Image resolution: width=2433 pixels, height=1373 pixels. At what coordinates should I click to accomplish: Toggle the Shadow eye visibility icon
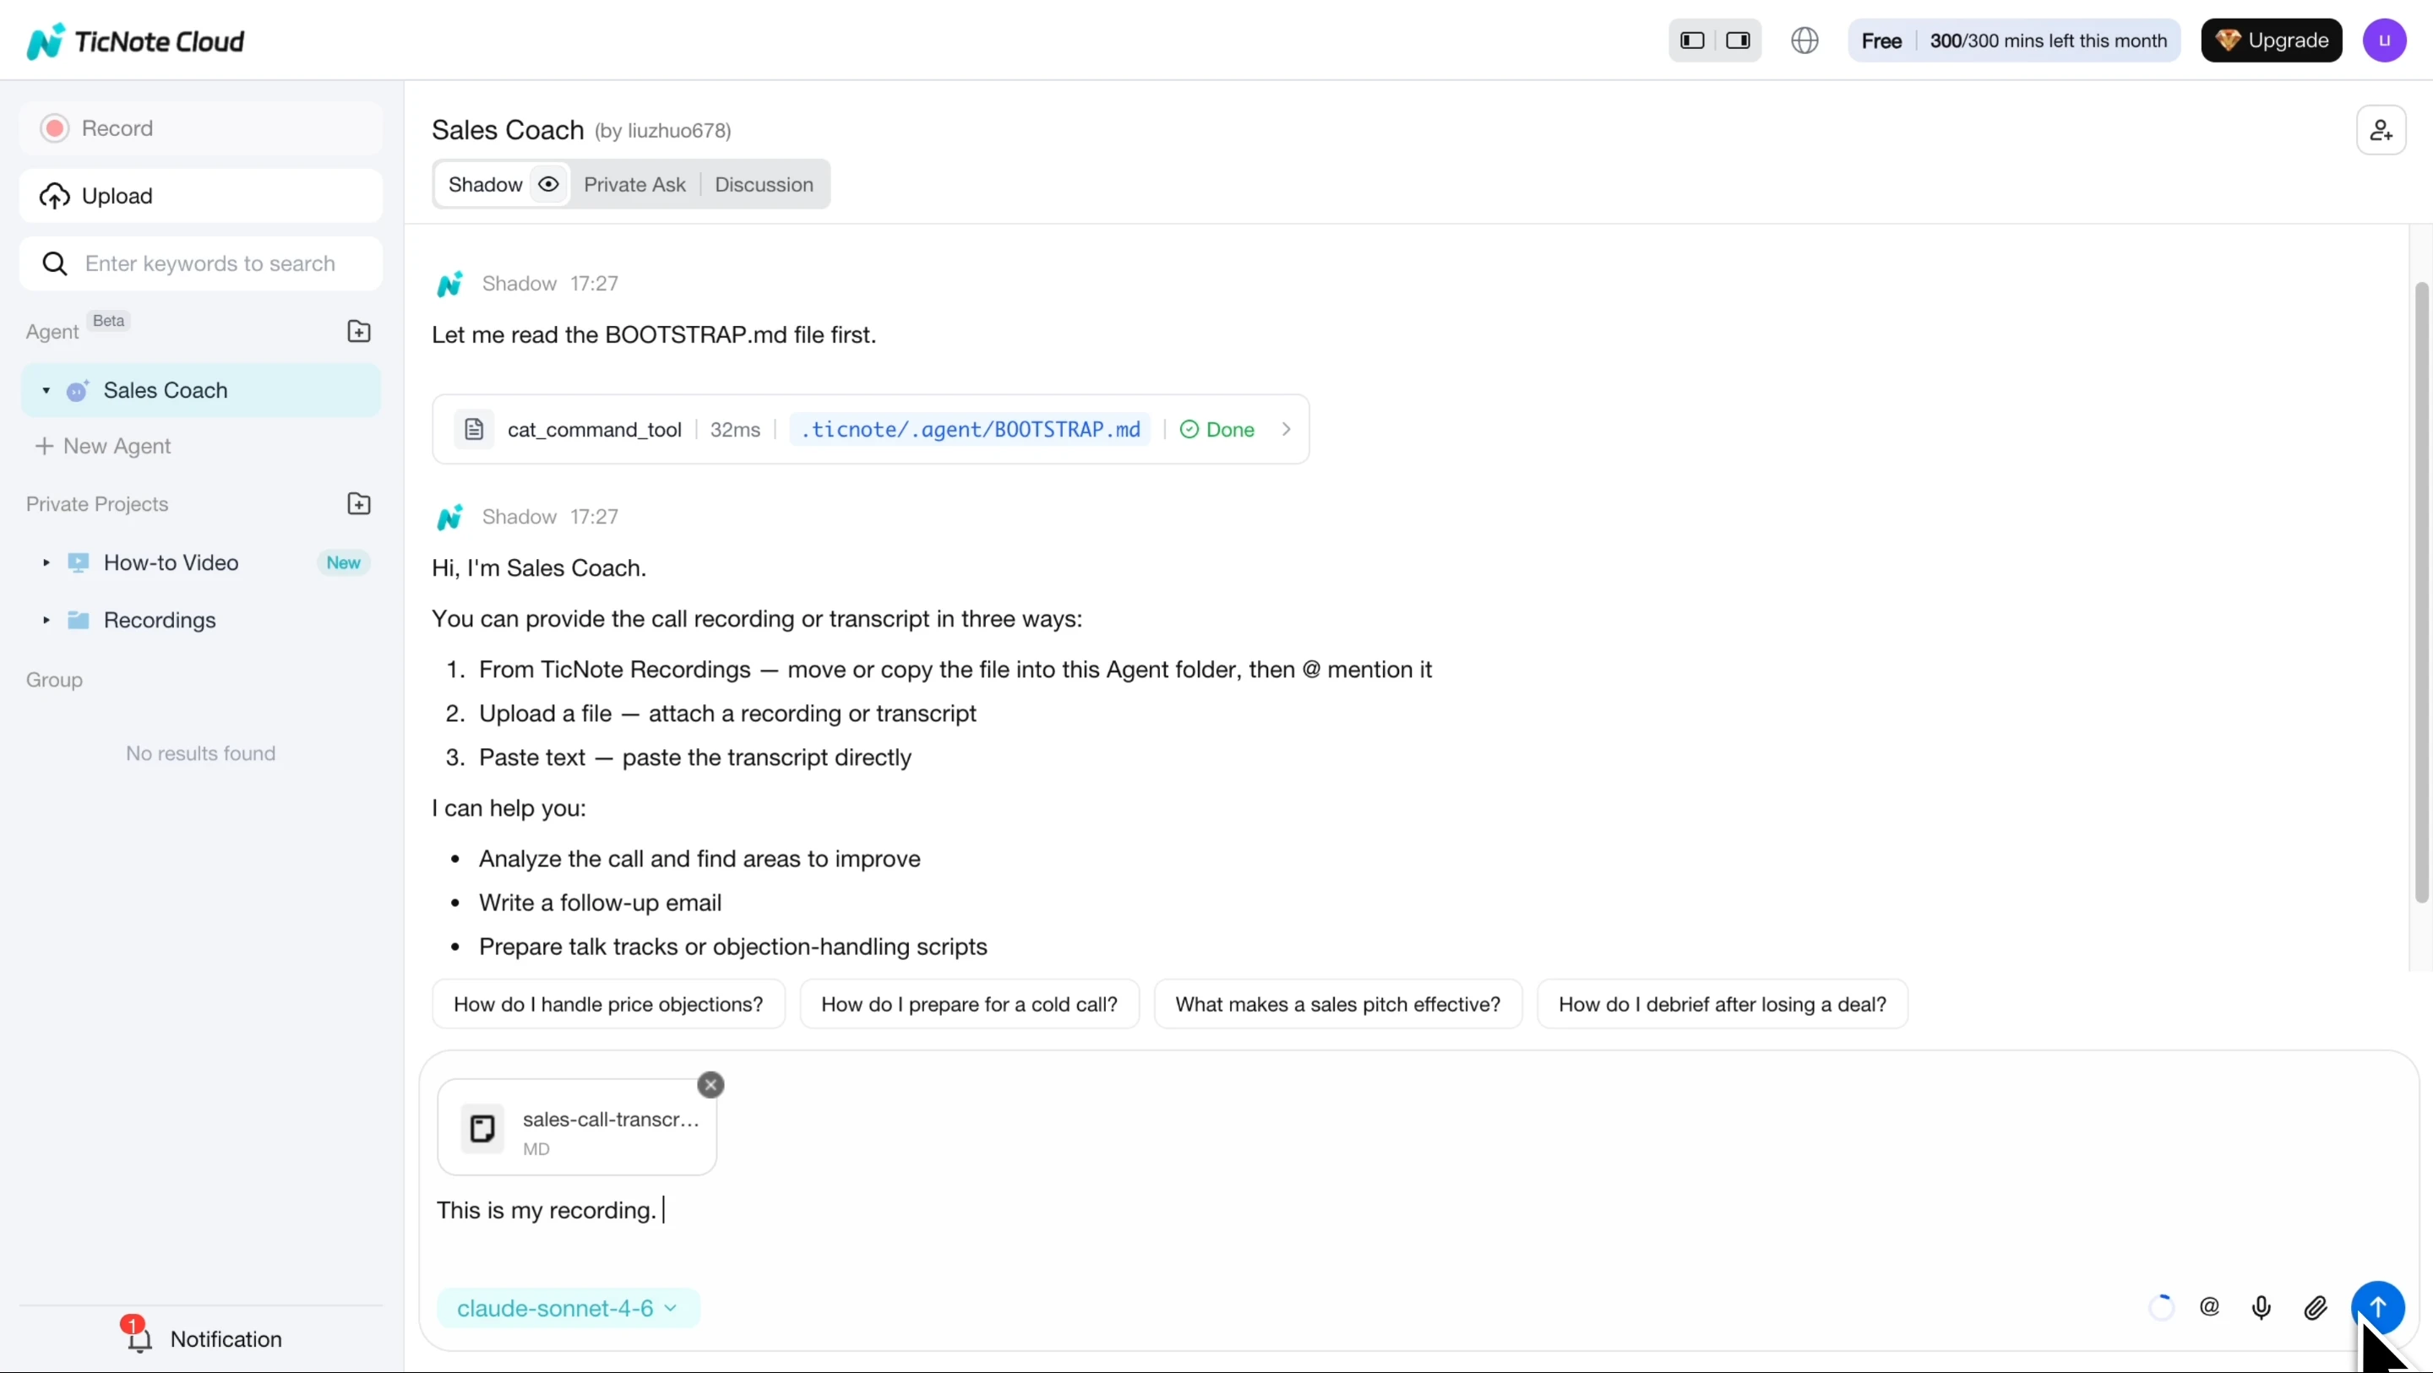point(549,184)
